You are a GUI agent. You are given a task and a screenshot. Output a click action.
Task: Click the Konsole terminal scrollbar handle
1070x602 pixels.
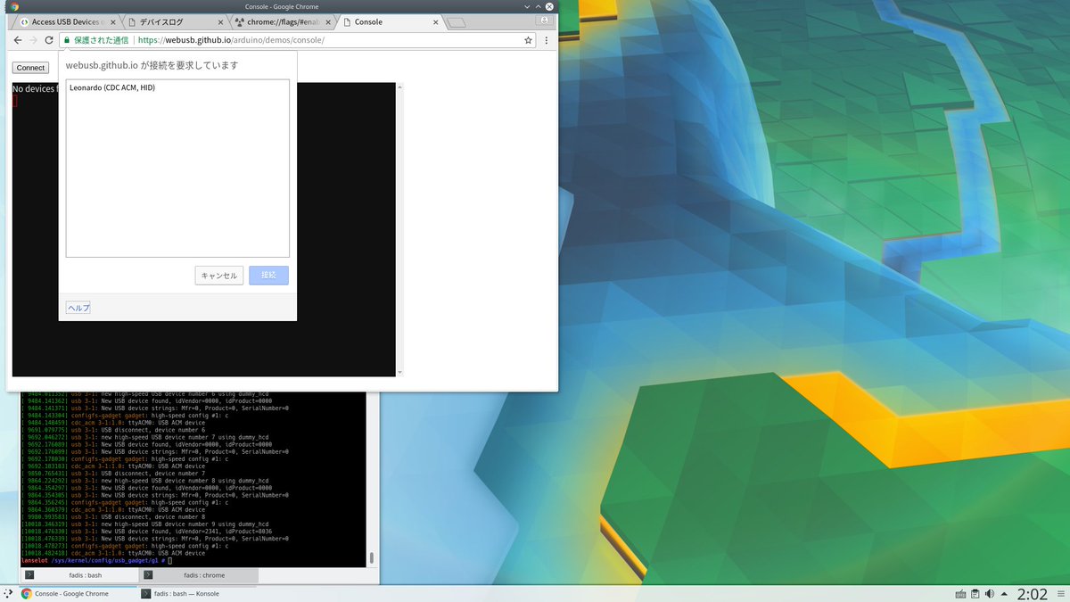(x=372, y=558)
